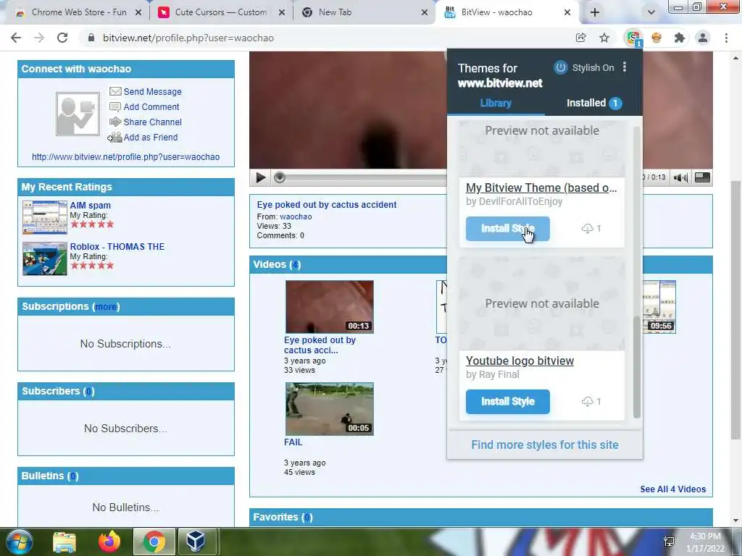
Task: Click the Add Comment speech bubble icon
Action: [x=115, y=107]
